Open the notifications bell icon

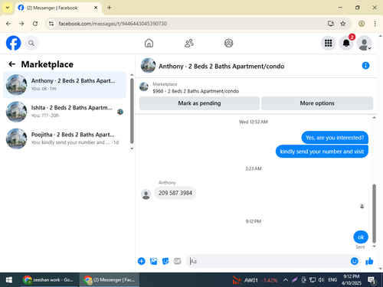(x=346, y=43)
